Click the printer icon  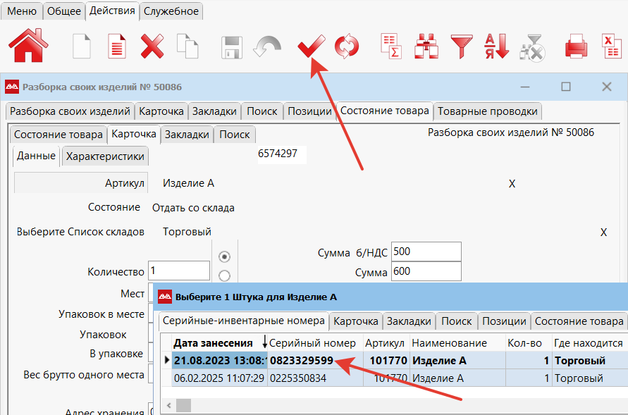point(576,47)
